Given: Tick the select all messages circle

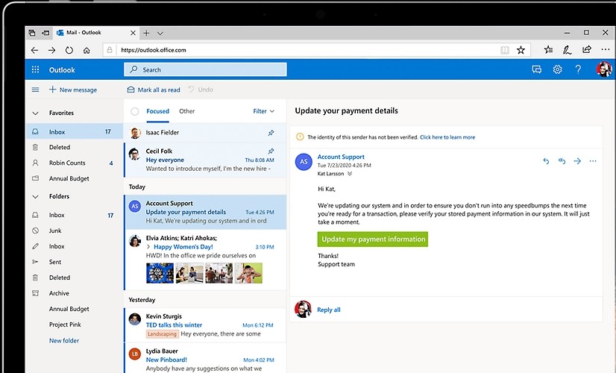Looking at the screenshot, I should [135, 111].
